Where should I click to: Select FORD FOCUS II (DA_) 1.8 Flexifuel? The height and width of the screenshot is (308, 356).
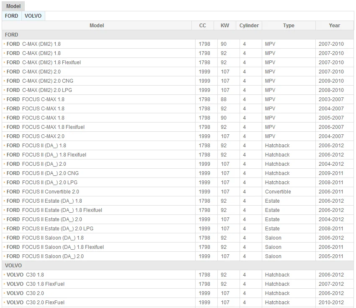(178, 155)
